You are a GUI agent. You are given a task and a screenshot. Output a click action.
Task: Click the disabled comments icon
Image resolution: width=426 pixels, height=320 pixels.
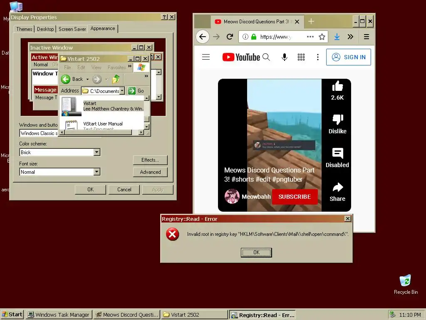tap(338, 153)
